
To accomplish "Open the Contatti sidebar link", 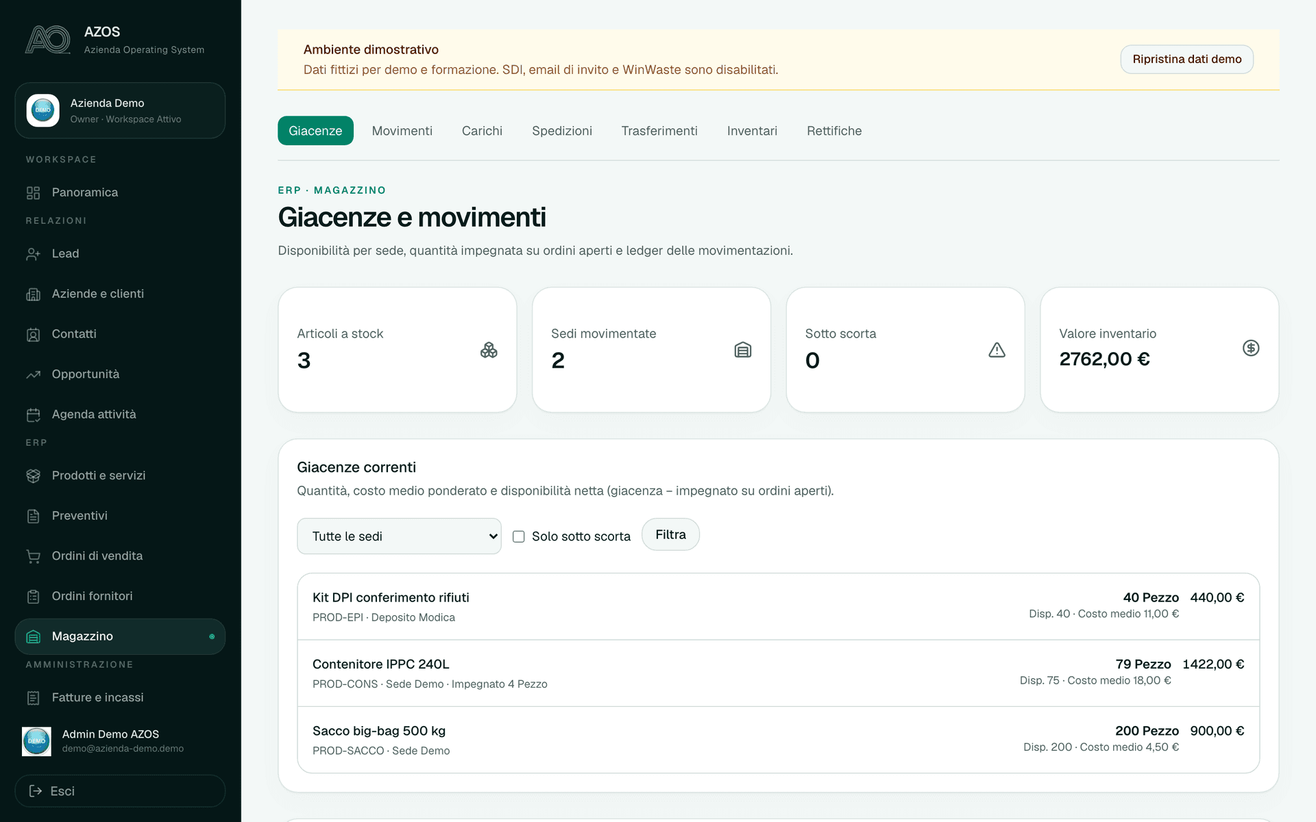I will pos(120,334).
